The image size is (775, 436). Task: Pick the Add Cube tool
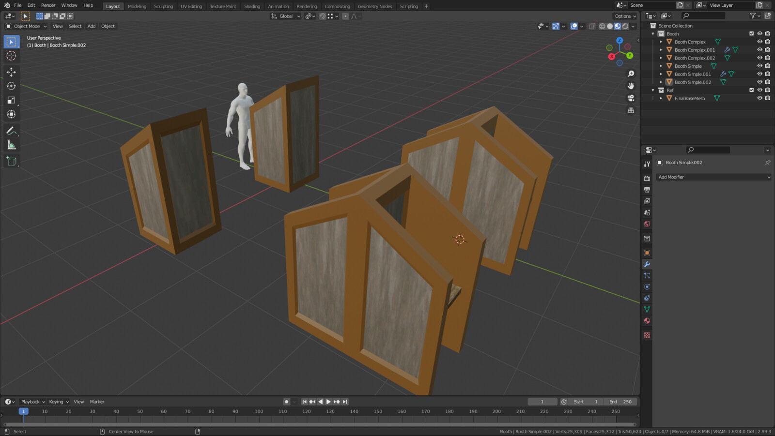(x=12, y=161)
